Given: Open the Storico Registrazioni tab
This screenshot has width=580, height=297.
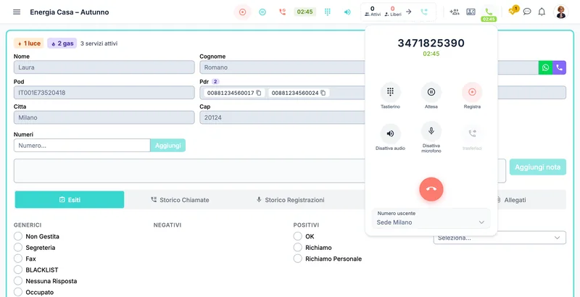Looking at the screenshot, I should tap(291, 200).
